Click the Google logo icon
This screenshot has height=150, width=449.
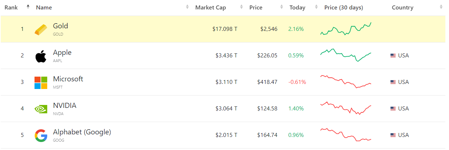41,135
